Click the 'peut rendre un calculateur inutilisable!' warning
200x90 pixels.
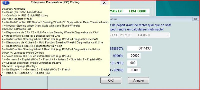137,30
